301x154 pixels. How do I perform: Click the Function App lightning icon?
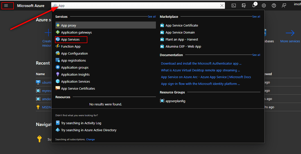tap(57, 46)
